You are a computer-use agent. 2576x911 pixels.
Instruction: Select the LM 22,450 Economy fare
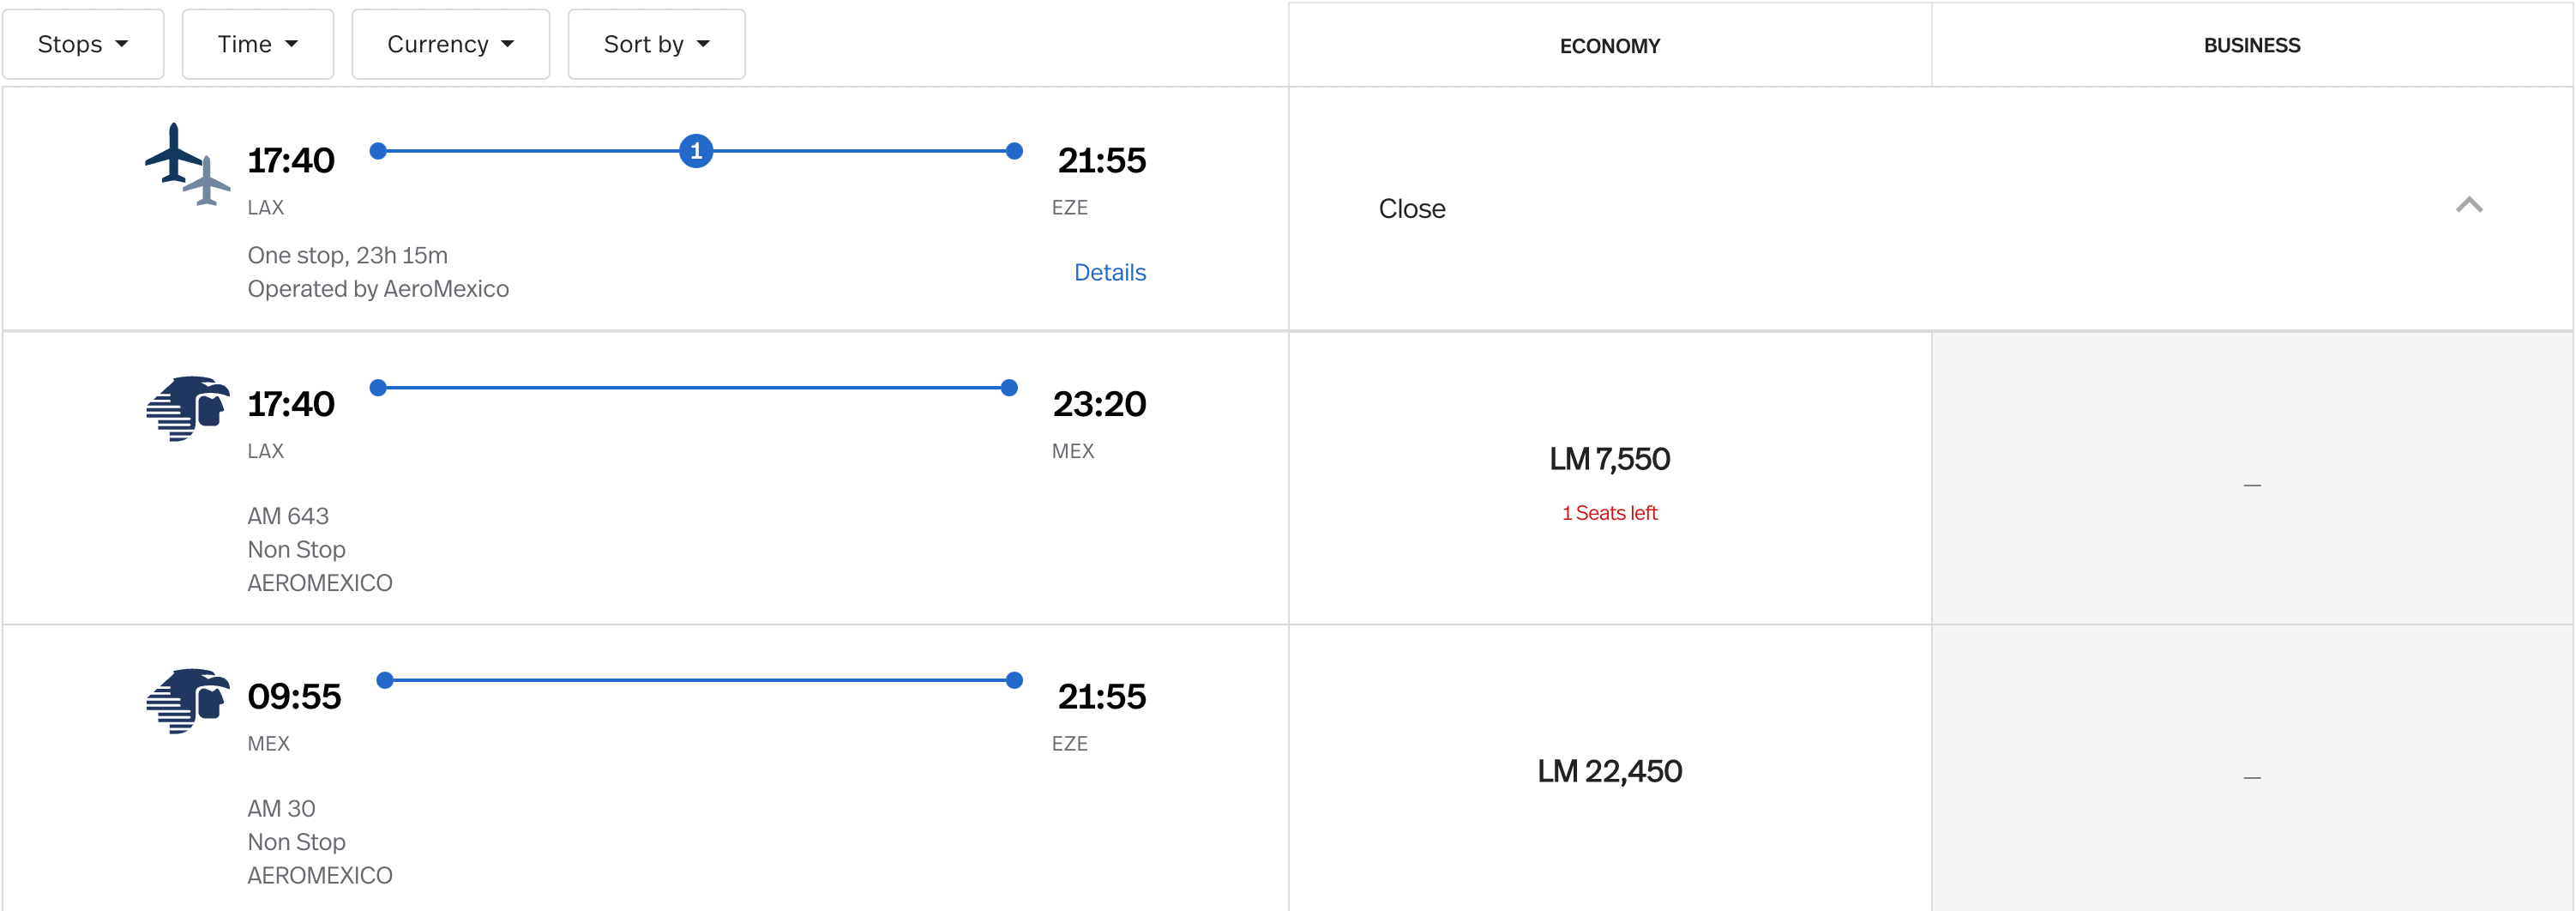[1609, 770]
